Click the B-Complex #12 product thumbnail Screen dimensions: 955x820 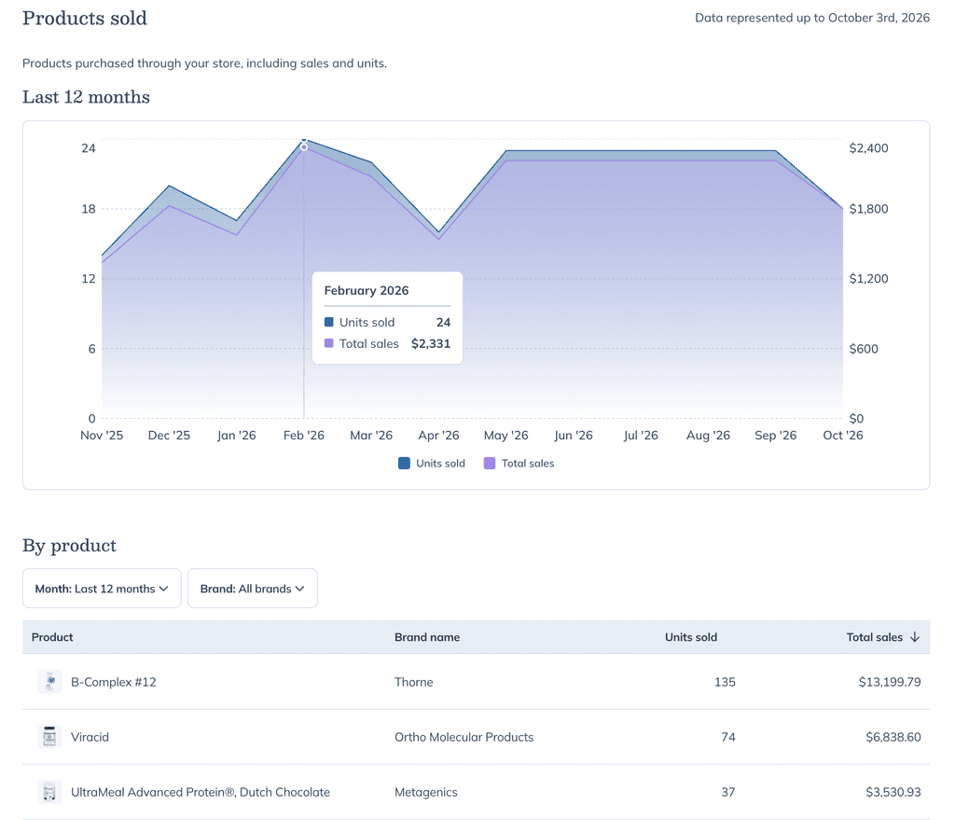click(x=49, y=682)
